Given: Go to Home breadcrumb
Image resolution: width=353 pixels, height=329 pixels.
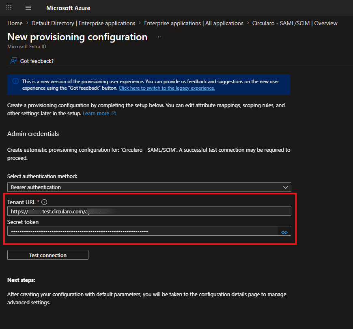Looking at the screenshot, I should tap(15, 23).
